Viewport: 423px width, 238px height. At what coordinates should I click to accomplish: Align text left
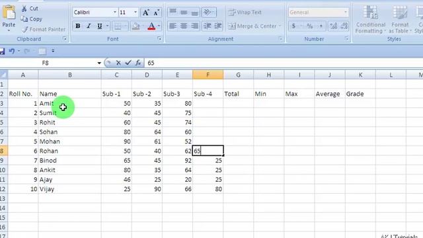173,26
